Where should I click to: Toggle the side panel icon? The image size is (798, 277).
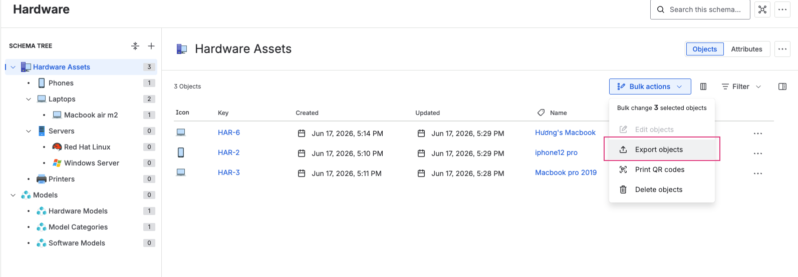(x=782, y=86)
